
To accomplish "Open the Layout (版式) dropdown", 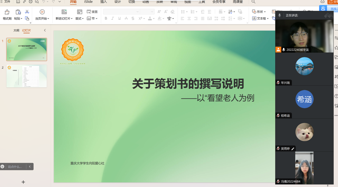I will click(79, 19).
